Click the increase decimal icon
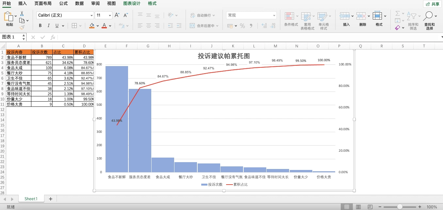 264,26
